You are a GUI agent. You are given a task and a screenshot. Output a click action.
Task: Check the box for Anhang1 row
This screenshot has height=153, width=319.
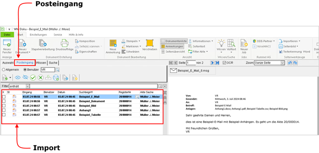[x=4, y=110]
